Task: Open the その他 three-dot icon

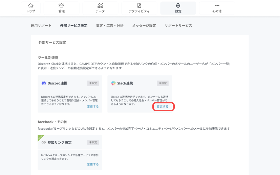Action: click(x=217, y=5)
